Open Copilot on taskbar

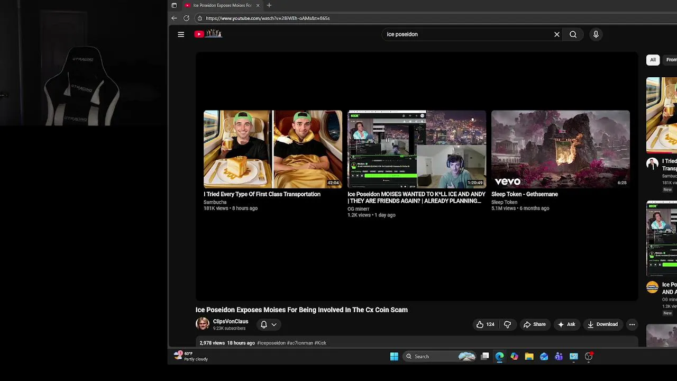pyautogui.click(x=514, y=357)
